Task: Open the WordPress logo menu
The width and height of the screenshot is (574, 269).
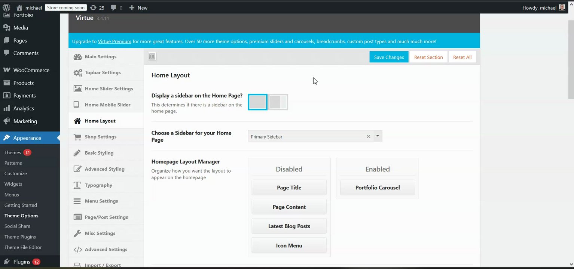Action: pos(6,7)
